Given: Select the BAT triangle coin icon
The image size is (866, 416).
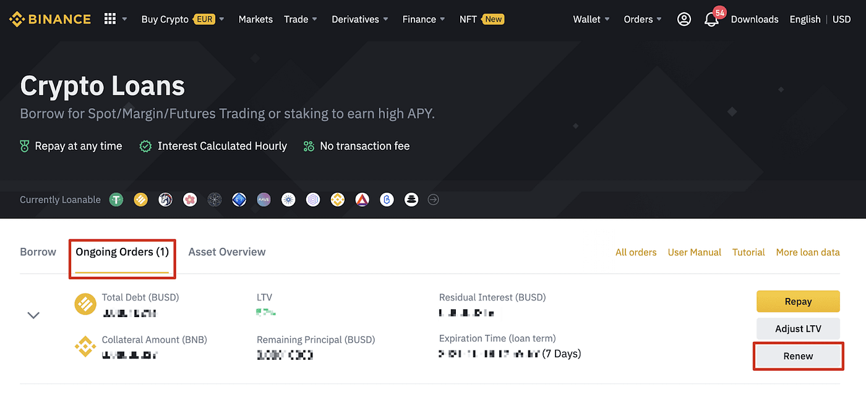Looking at the screenshot, I should coord(362,200).
